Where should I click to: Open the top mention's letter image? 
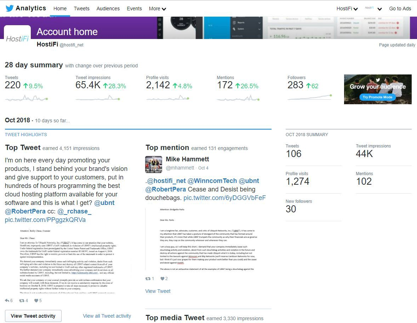pos(208,239)
